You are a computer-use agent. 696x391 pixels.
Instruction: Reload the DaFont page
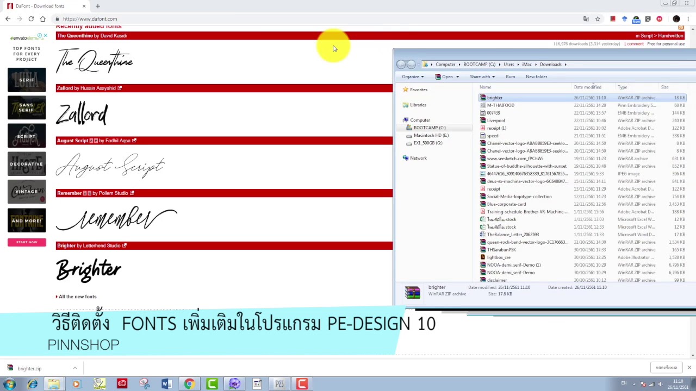pos(31,19)
